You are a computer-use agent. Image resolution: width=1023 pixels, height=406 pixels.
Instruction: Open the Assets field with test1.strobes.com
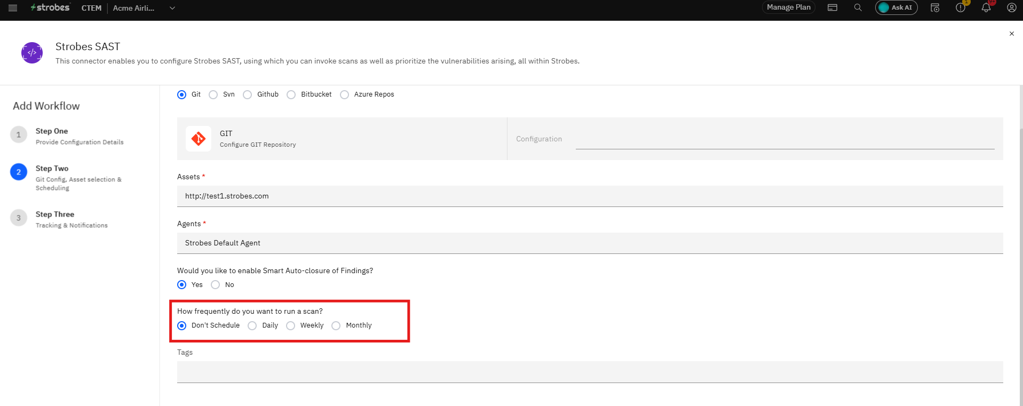590,196
